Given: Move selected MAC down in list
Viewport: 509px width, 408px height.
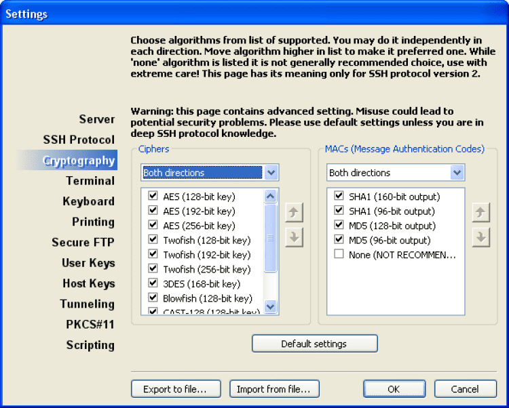Looking at the screenshot, I should pyautogui.click(x=480, y=237).
